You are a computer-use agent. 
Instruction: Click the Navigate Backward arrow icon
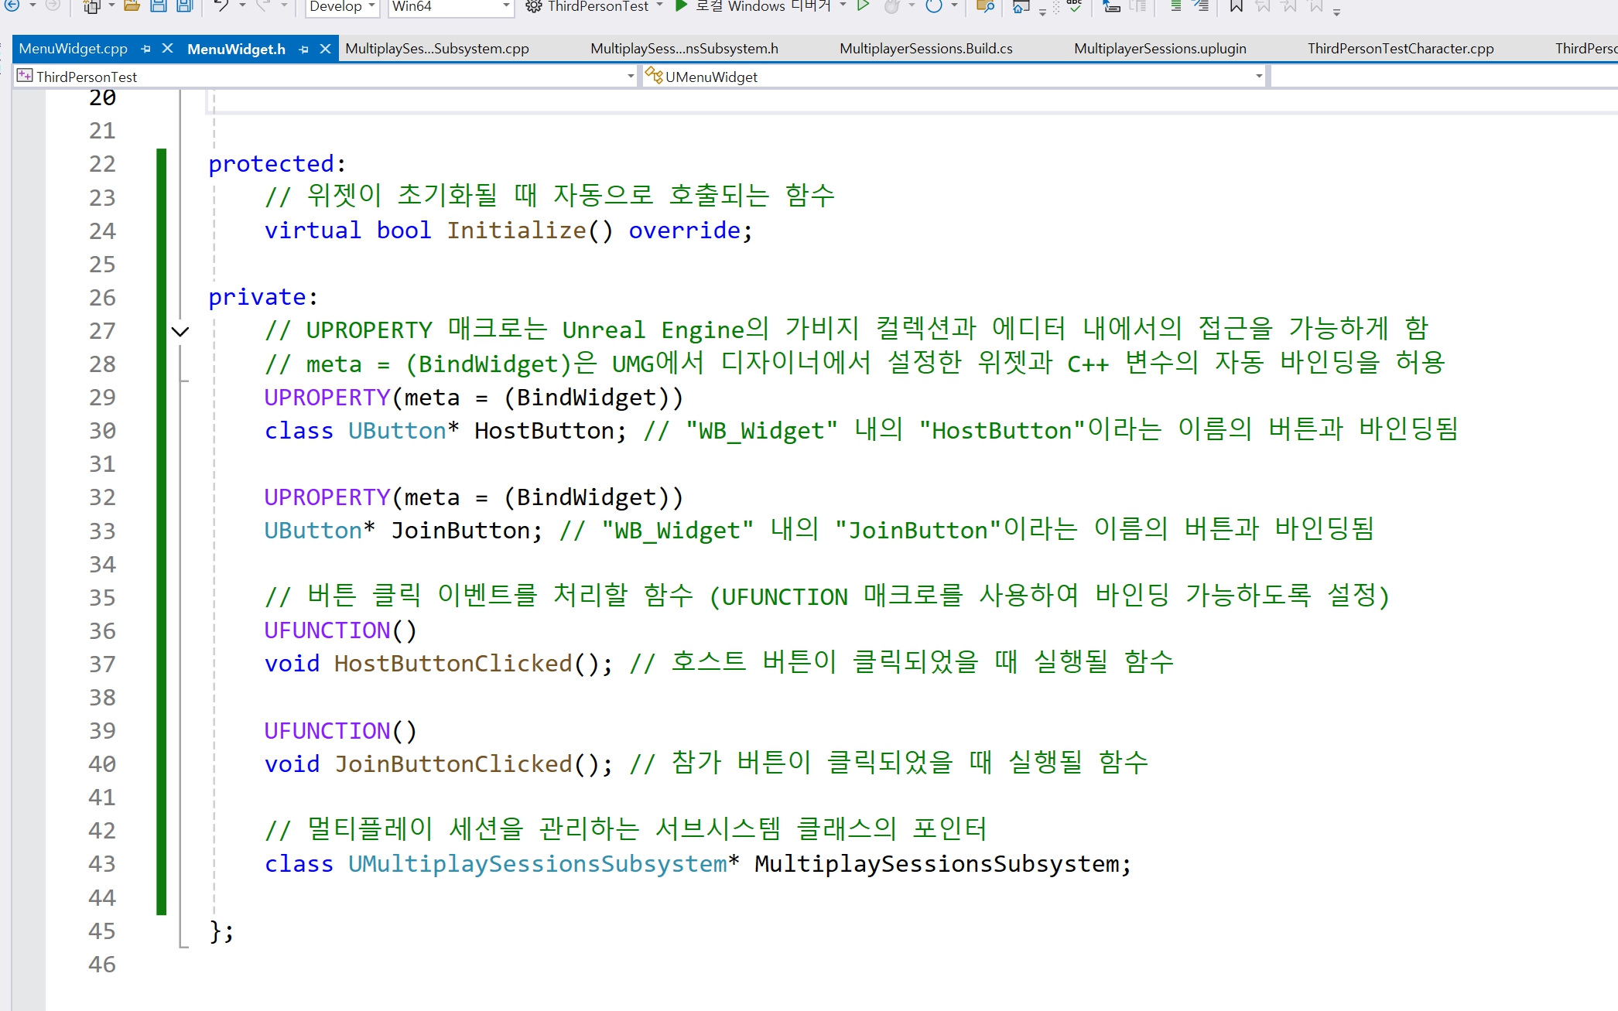pos(12,5)
